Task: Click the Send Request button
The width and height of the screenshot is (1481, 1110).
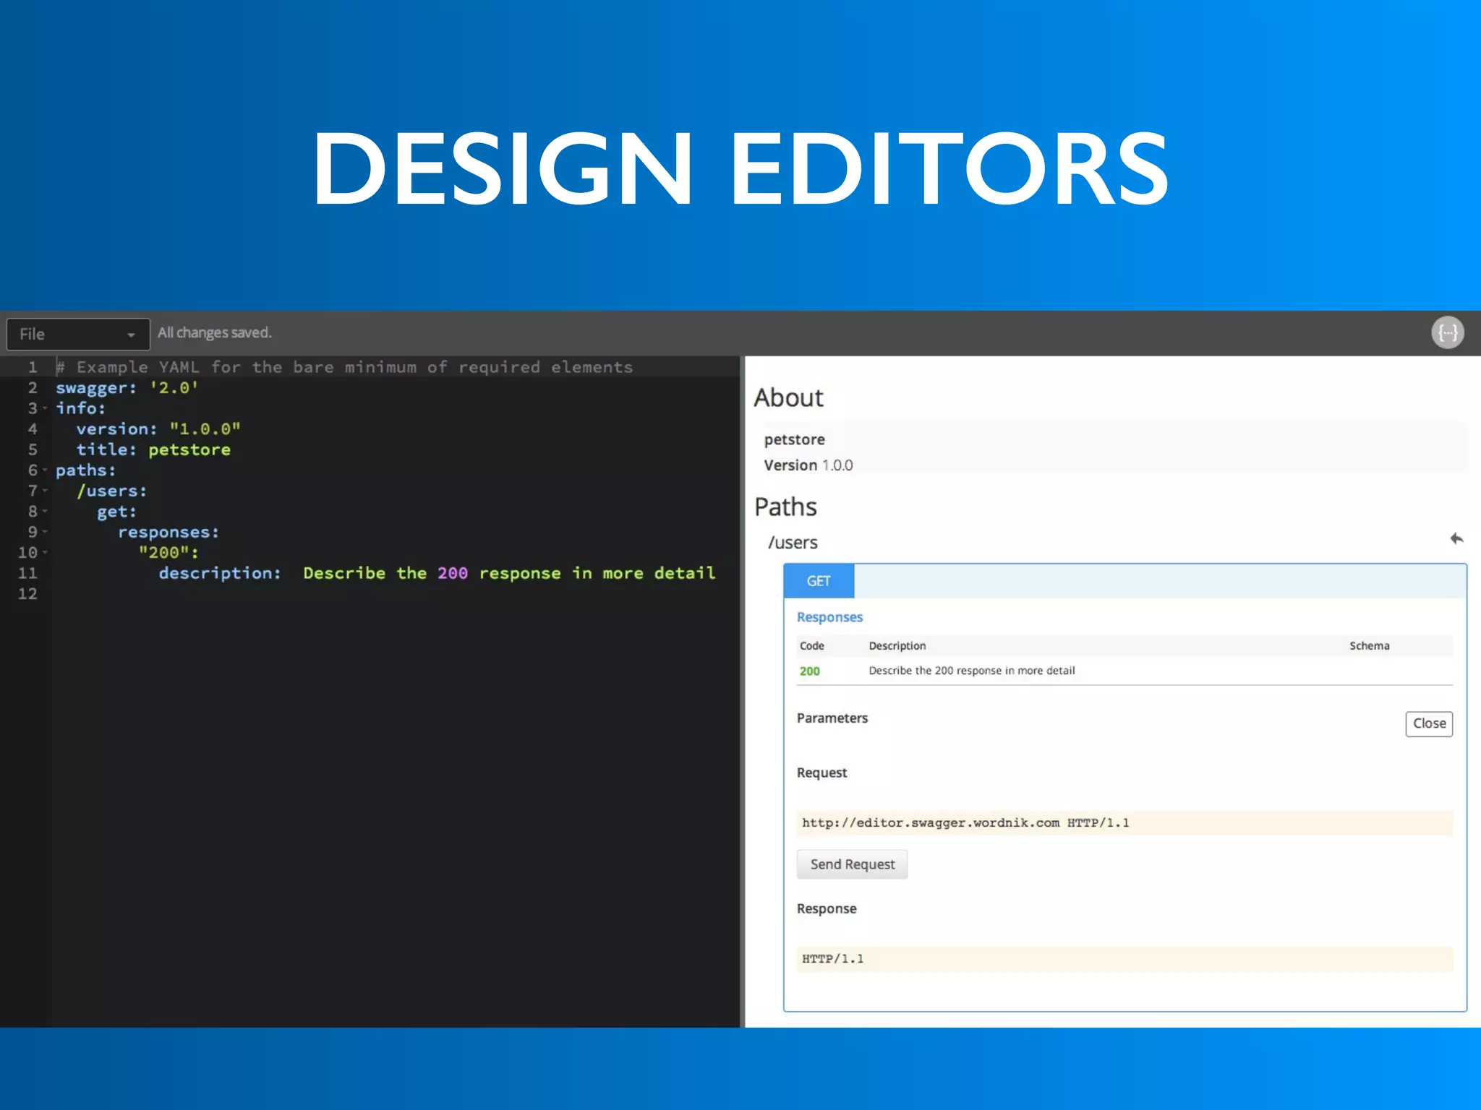Action: click(852, 864)
